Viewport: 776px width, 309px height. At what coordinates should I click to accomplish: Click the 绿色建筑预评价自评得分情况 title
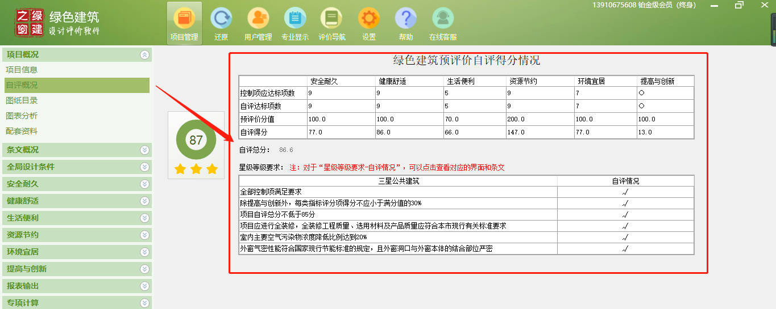tap(467, 60)
